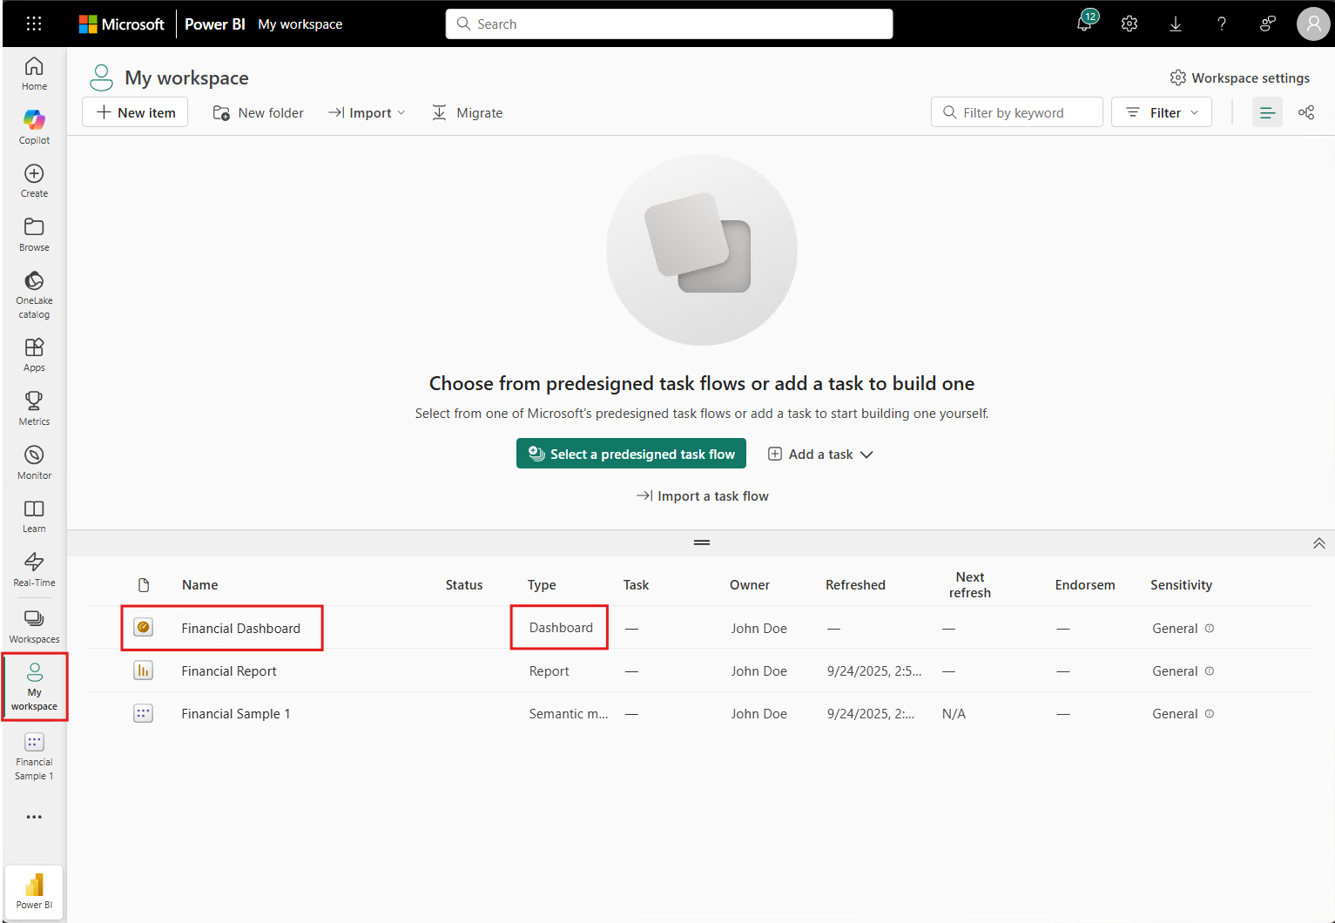Viewport: 1335px width, 923px height.
Task: Open Copilot from the sidebar
Action: point(34,126)
